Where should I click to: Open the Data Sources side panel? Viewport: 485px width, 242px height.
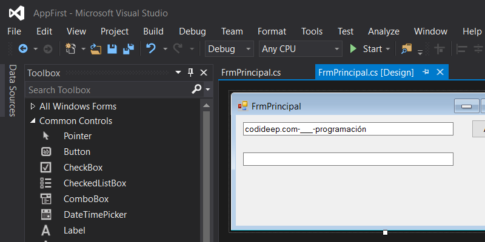coord(12,91)
